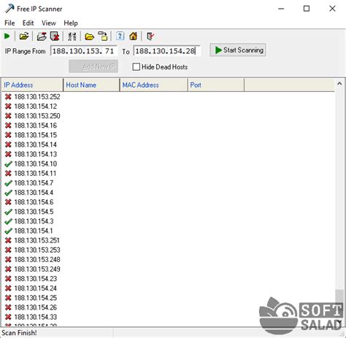Image resolution: width=346 pixels, height=338 pixels.
Task: Click the Free IP Scanner title bar icon
Action: click(x=9, y=9)
